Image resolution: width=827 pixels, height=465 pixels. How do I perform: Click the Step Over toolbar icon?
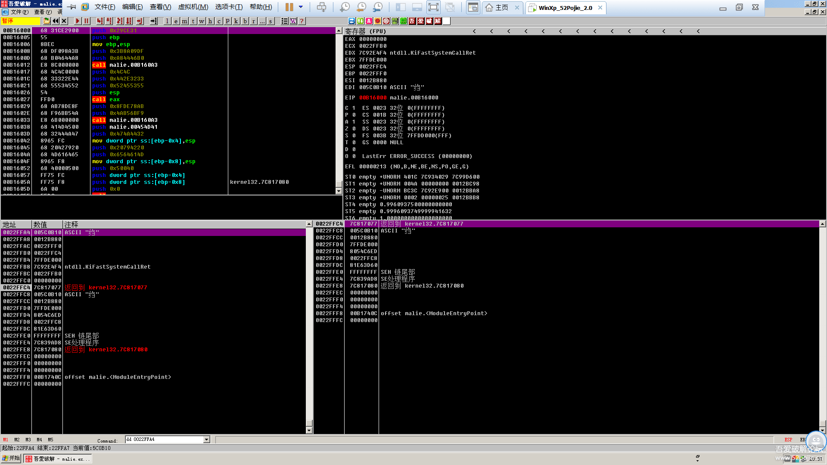coord(109,21)
